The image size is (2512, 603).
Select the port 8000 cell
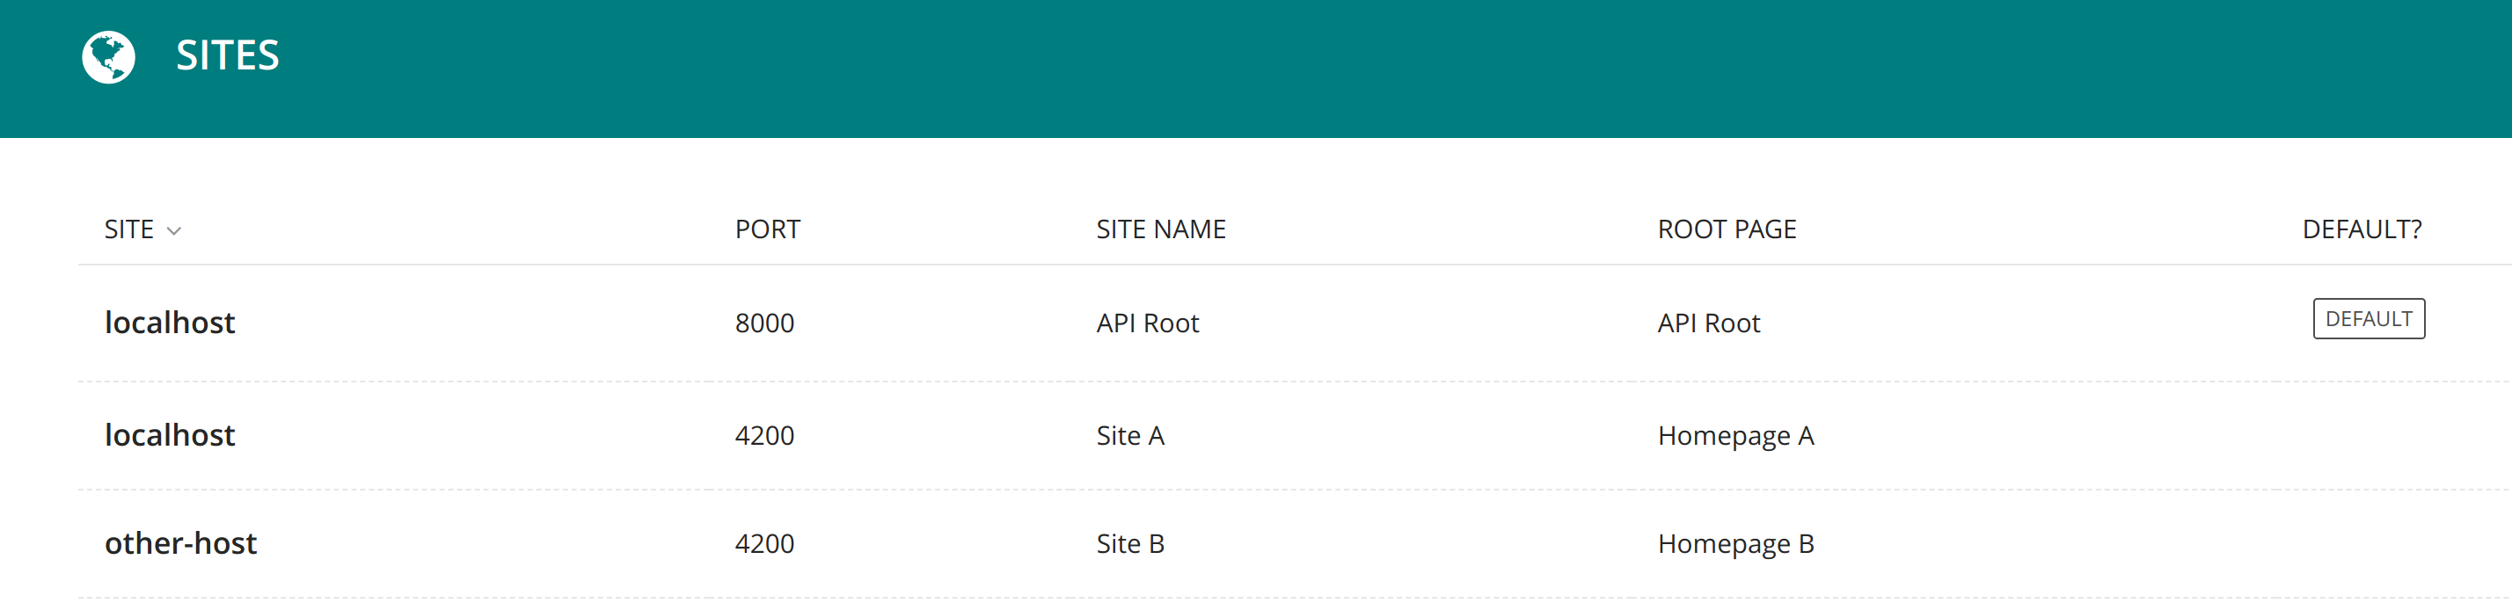click(764, 323)
